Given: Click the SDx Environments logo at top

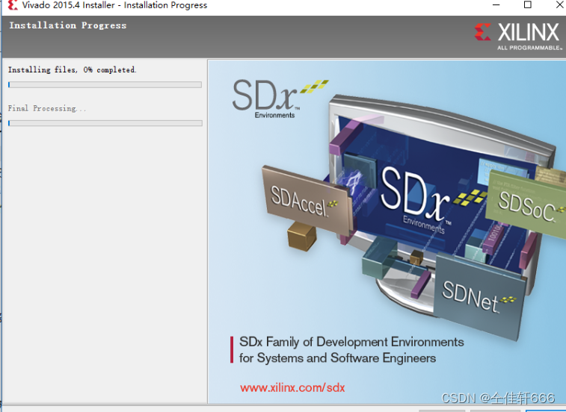Looking at the screenshot, I should coord(280,99).
